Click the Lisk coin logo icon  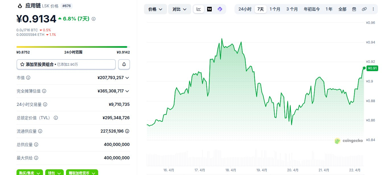click(20, 6)
